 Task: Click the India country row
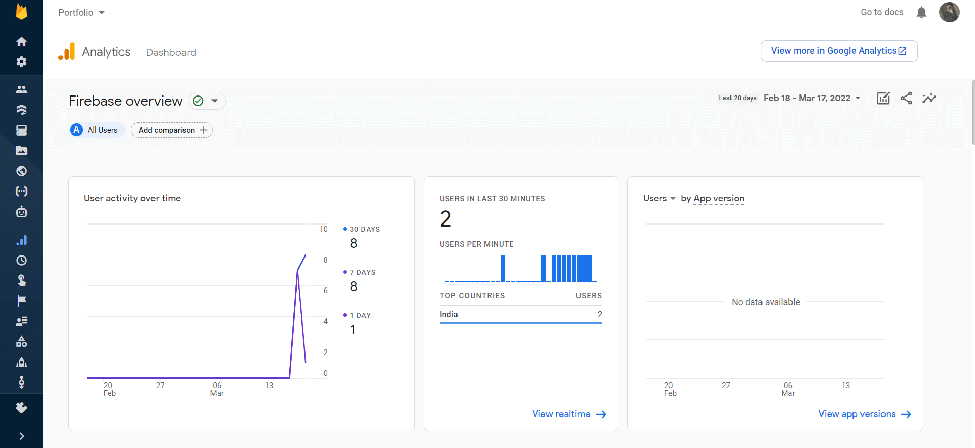521,315
